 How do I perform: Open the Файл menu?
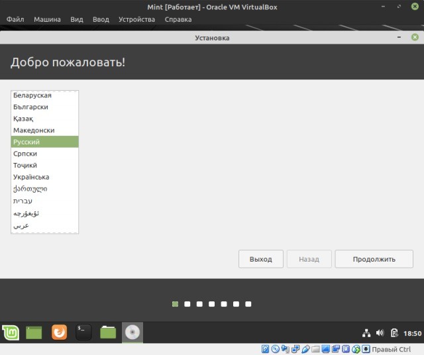click(15, 19)
